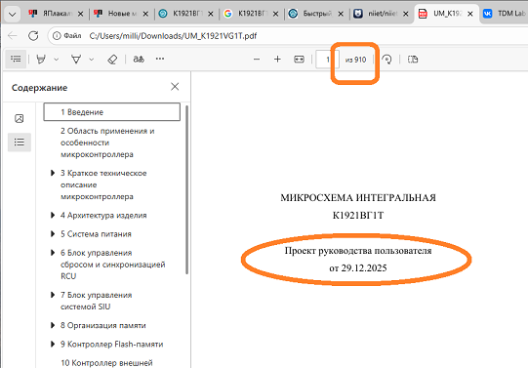This screenshot has width=528, height=368.
Task: Expand chapter 3 Краткое техническое описание
Action: click(x=53, y=173)
